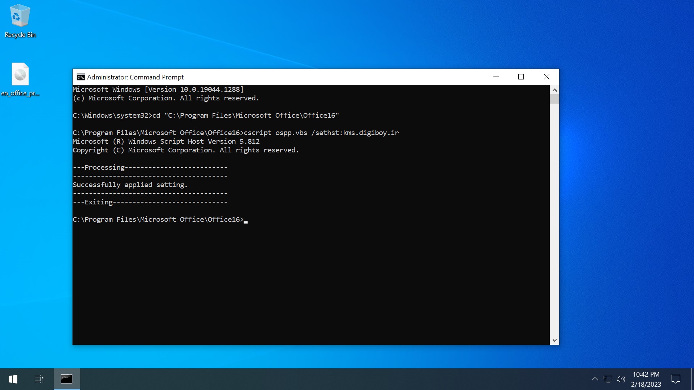Viewport: 694px width, 390px height.
Task: Click the scrollbar down arrow in Command Prompt
Action: [x=554, y=340]
